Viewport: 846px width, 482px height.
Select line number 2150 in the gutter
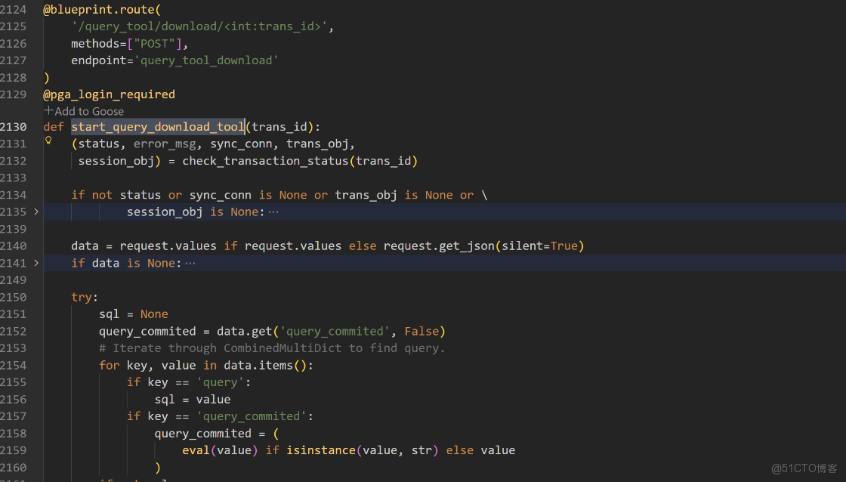(x=14, y=297)
